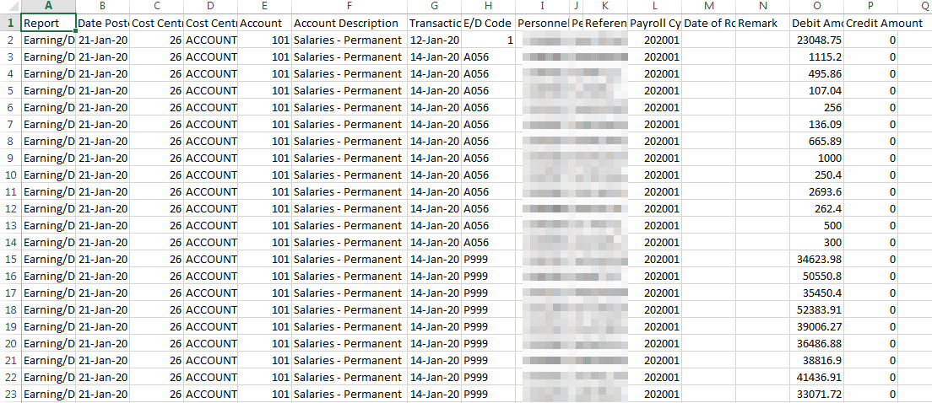Select the "Remark" header cell
The image size is (932, 403).
[763, 23]
